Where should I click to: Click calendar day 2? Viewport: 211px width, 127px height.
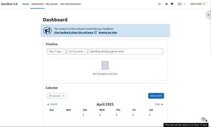click(x=100, y=115)
